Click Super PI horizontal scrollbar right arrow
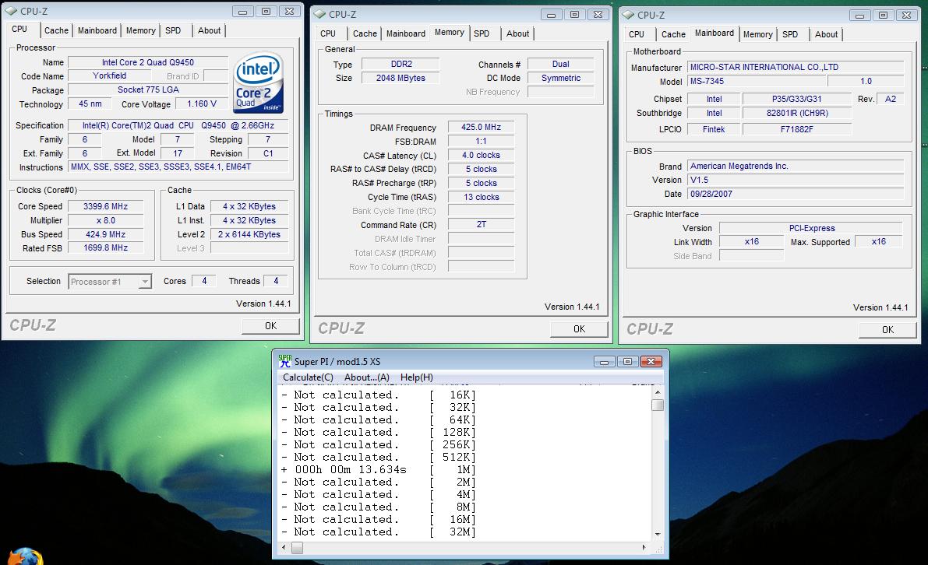The width and height of the screenshot is (928, 565). (644, 548)
